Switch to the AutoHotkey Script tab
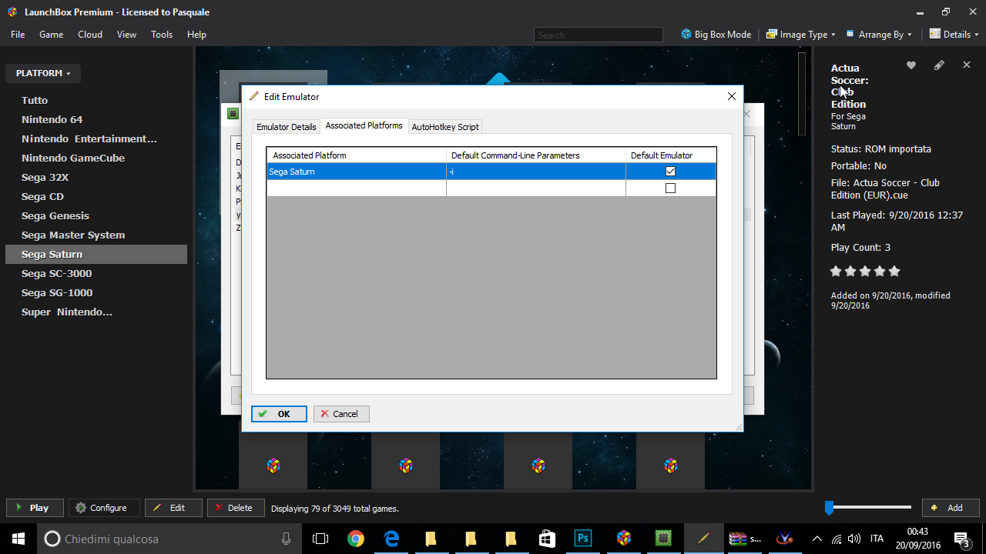Image resolution: width=986 pixels, height=554 pixels. [445, 127]
